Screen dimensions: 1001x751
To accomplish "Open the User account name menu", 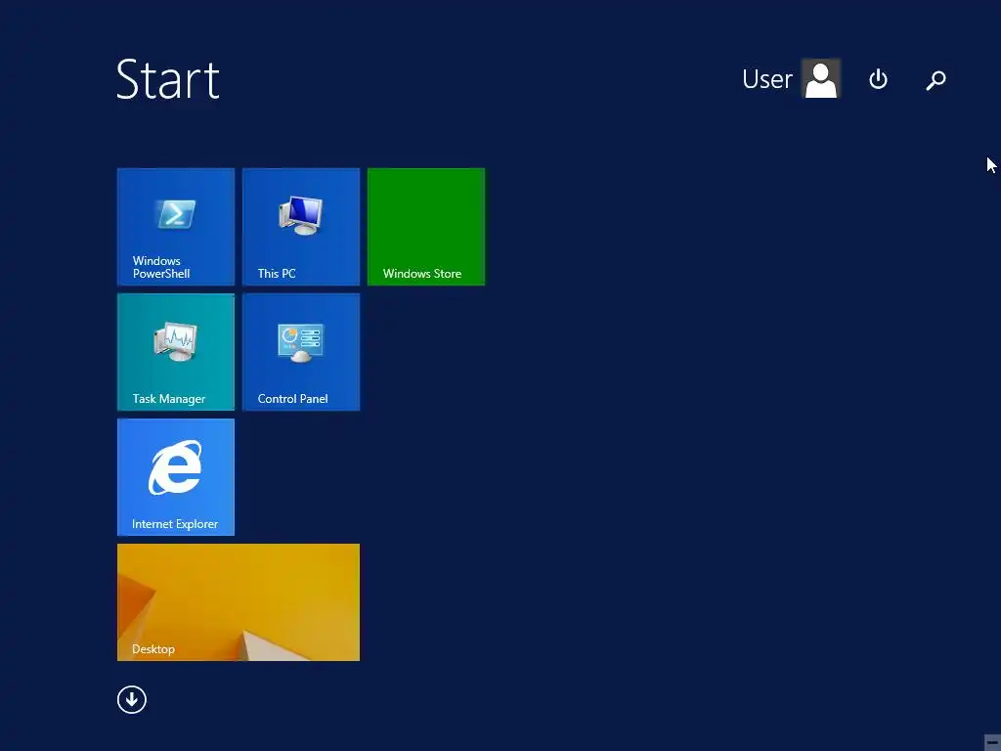I will coord(766,79).
